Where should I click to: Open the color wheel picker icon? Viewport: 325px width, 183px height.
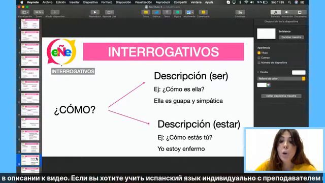[x=269, y=85]
